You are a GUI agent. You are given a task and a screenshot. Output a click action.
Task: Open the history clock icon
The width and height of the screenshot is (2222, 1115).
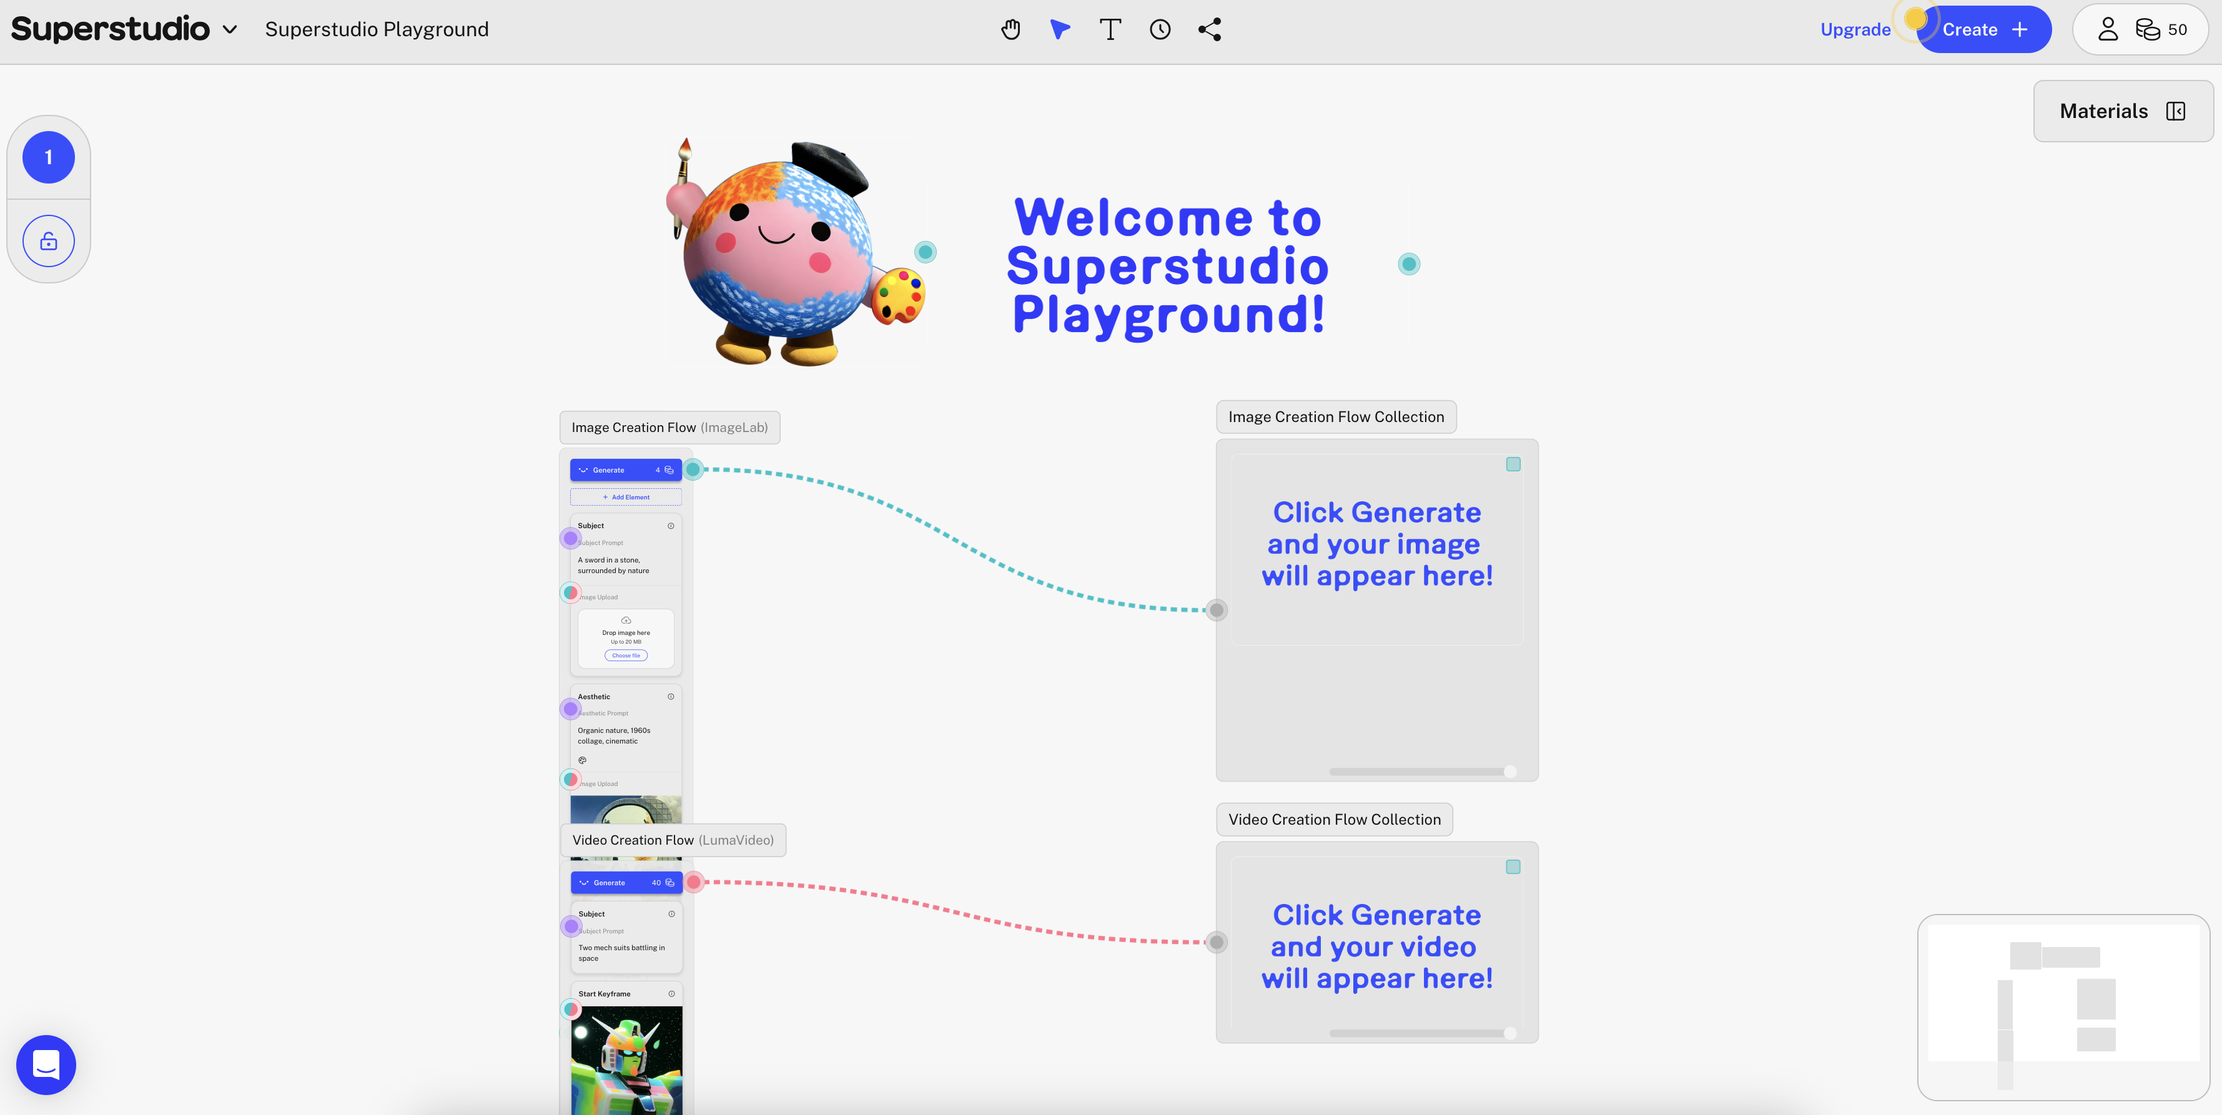click(1160, 29)
